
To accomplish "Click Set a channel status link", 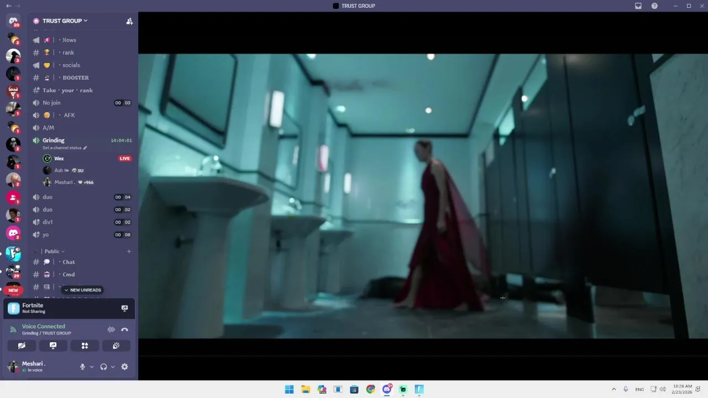I will pos(65,148).
